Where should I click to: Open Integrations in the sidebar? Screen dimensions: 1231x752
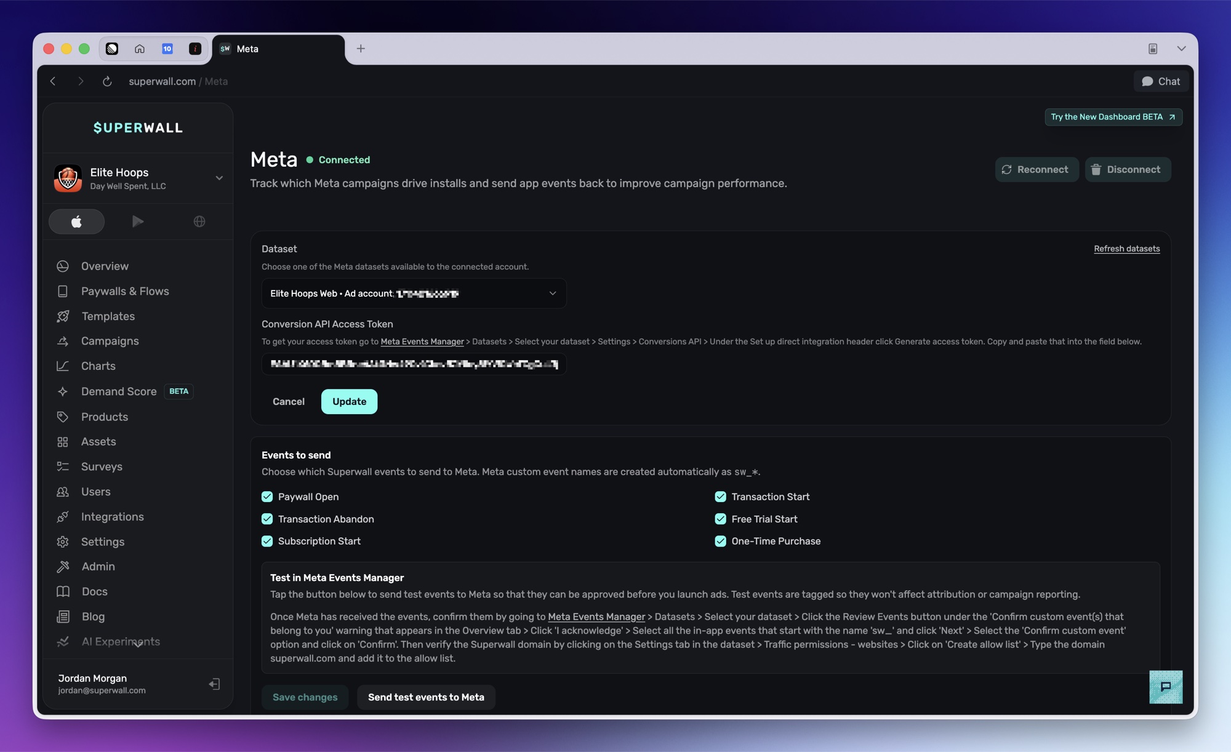click(112, 517)
